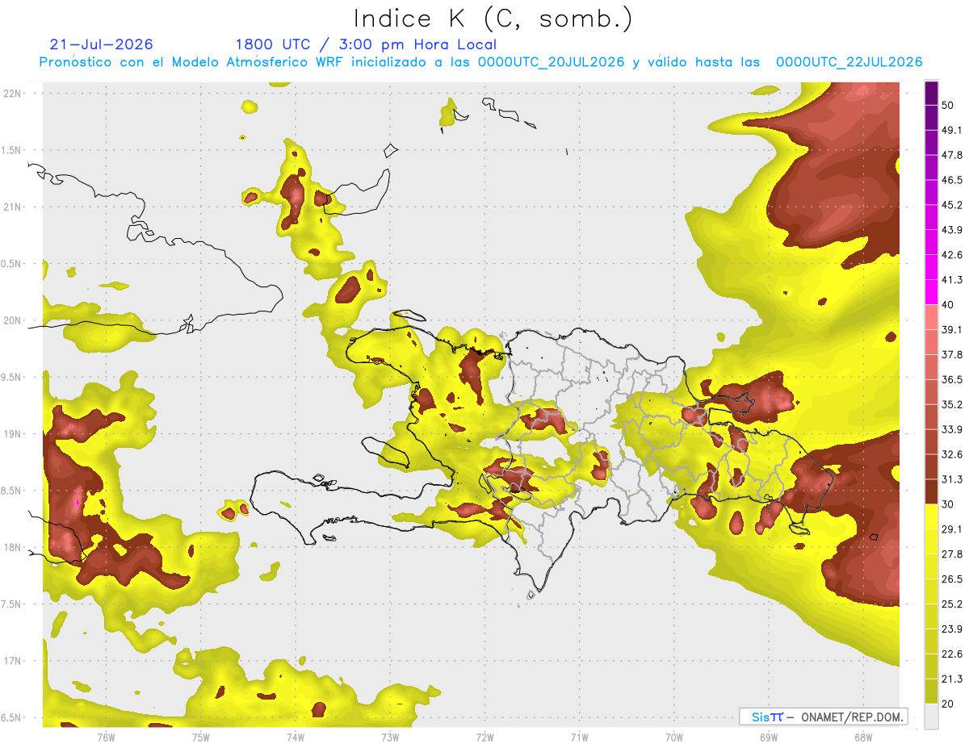Pick the gray swatch below the 20 mark
The width and height of the screenshot is (969, 748).
click(931, 716)
